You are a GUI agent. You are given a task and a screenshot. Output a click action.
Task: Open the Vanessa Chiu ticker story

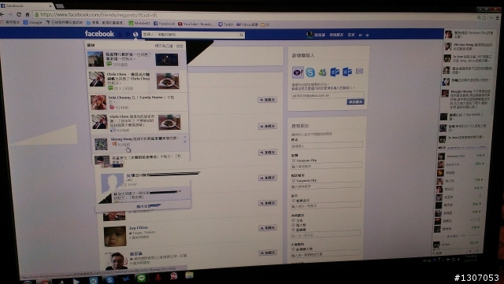tap(469, 35)
